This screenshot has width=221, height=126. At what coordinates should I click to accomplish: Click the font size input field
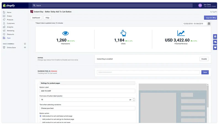point(86,100)
